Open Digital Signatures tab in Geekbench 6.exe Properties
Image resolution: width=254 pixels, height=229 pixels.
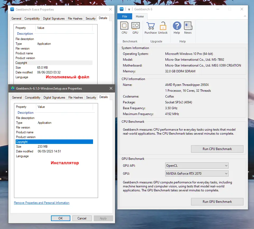54,19
